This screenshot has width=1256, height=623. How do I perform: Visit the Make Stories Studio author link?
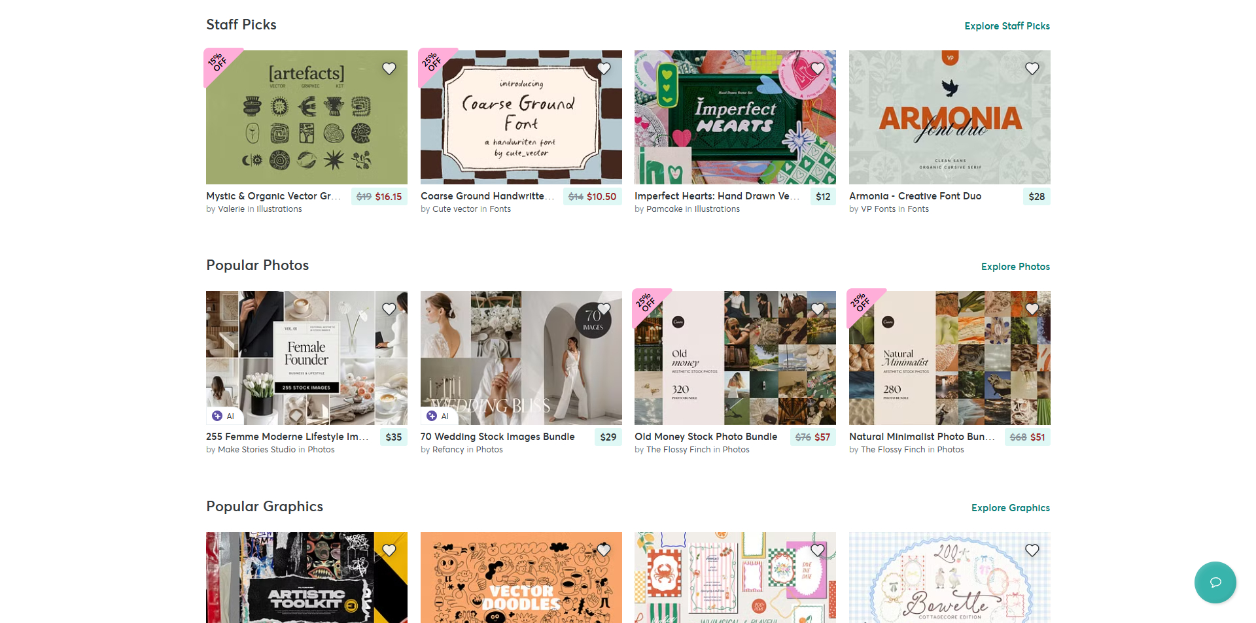(256, 450)
